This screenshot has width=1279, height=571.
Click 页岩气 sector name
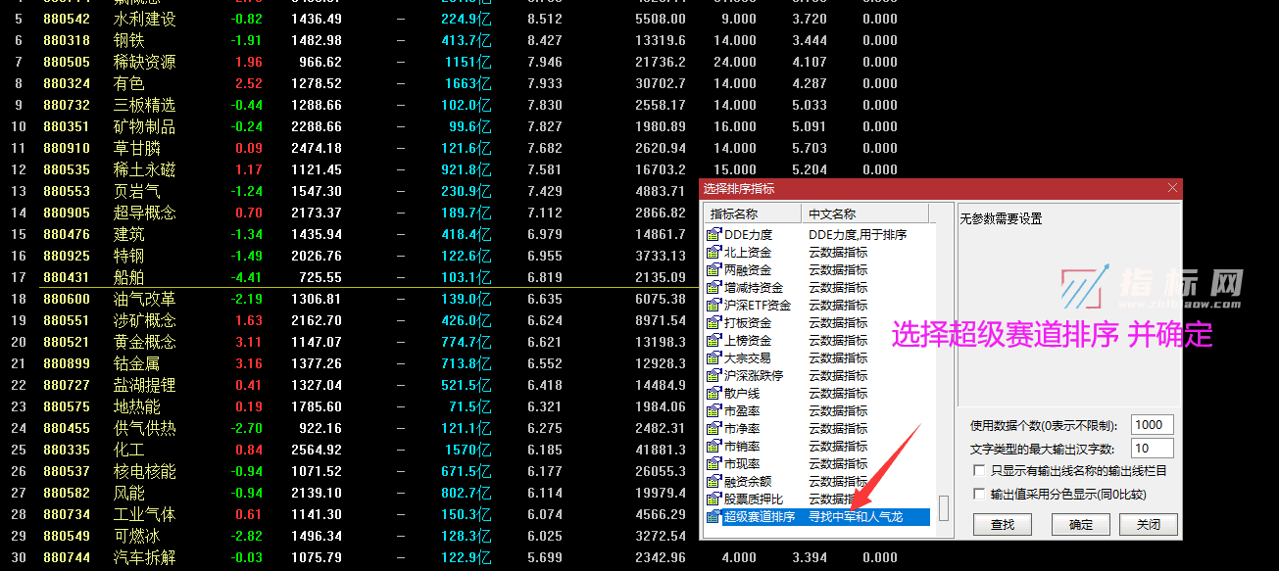click(137, 191)
